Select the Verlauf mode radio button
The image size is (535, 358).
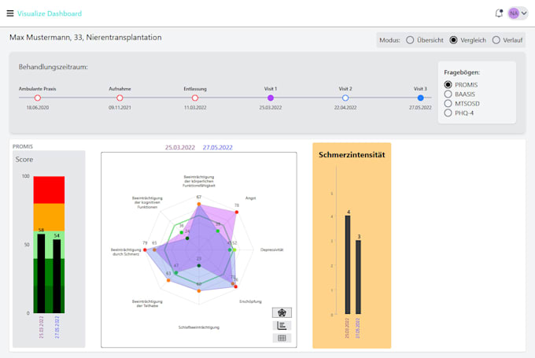(x=496, y=40)
